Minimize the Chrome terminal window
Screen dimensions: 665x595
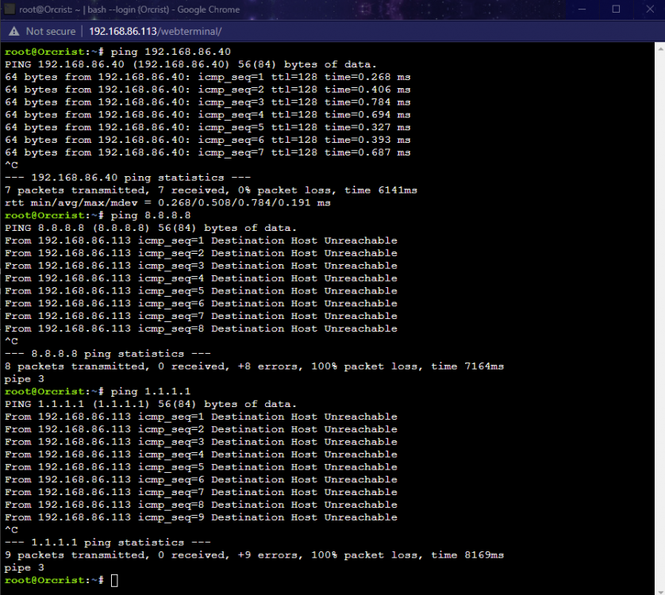(582, 10)
